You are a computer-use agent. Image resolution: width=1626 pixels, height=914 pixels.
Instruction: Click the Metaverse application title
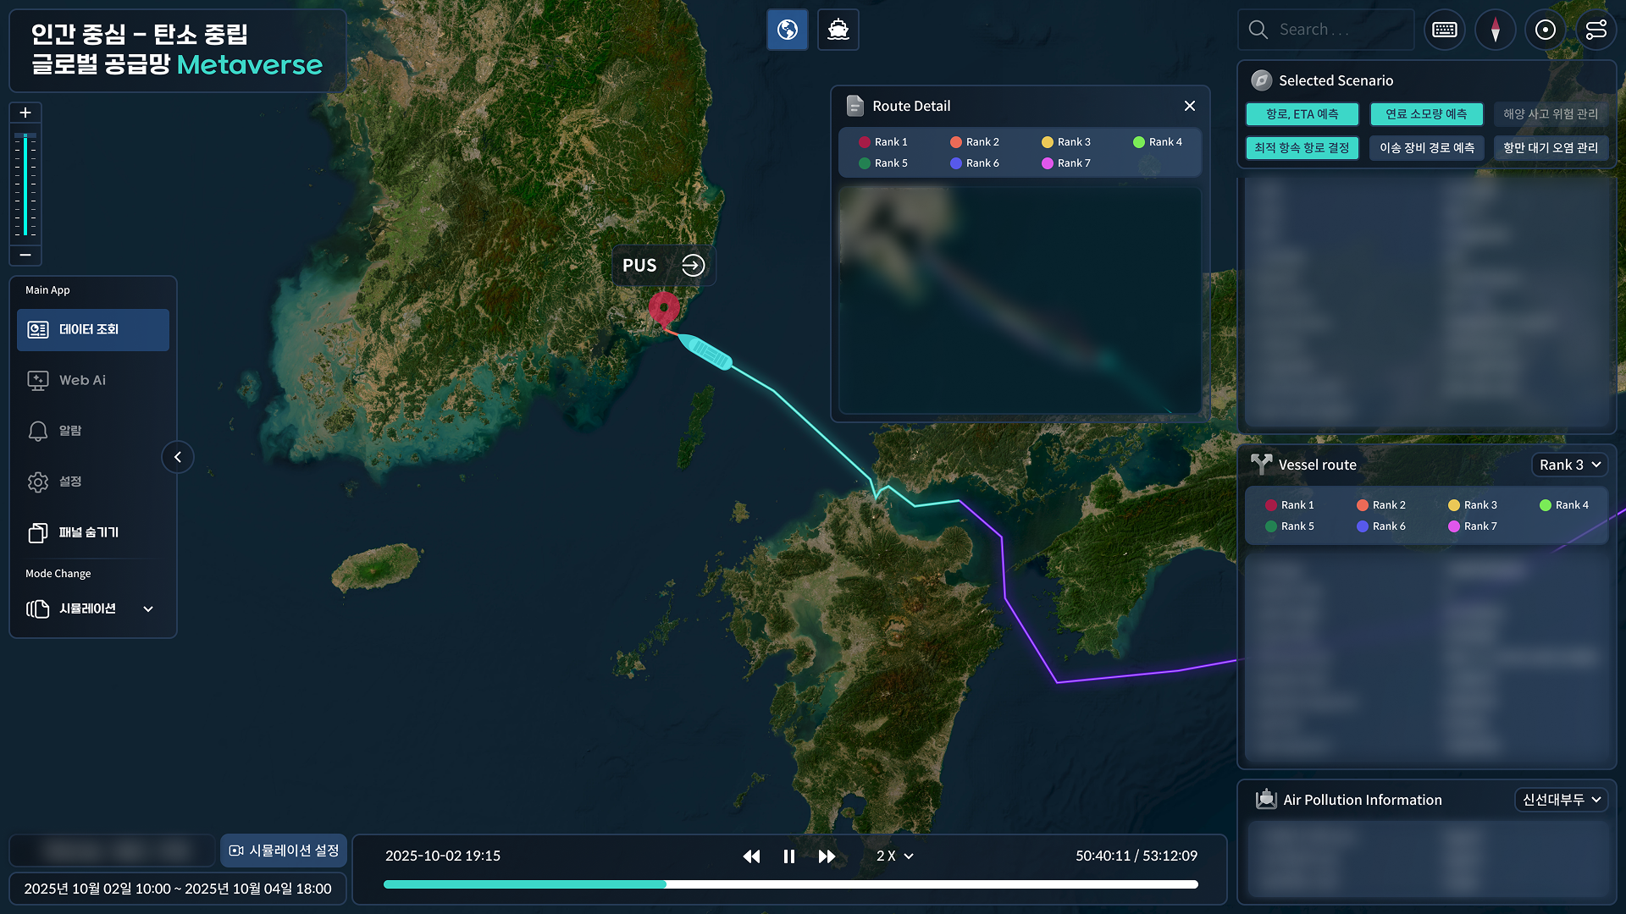(x=250, y=65)
